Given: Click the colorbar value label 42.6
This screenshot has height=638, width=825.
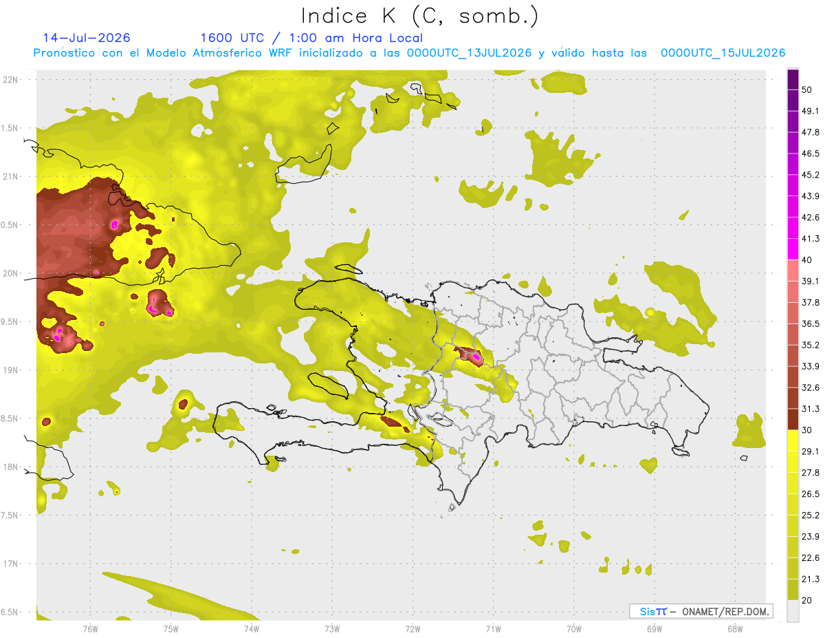Looking at the screenshot, I should point(811,217).
